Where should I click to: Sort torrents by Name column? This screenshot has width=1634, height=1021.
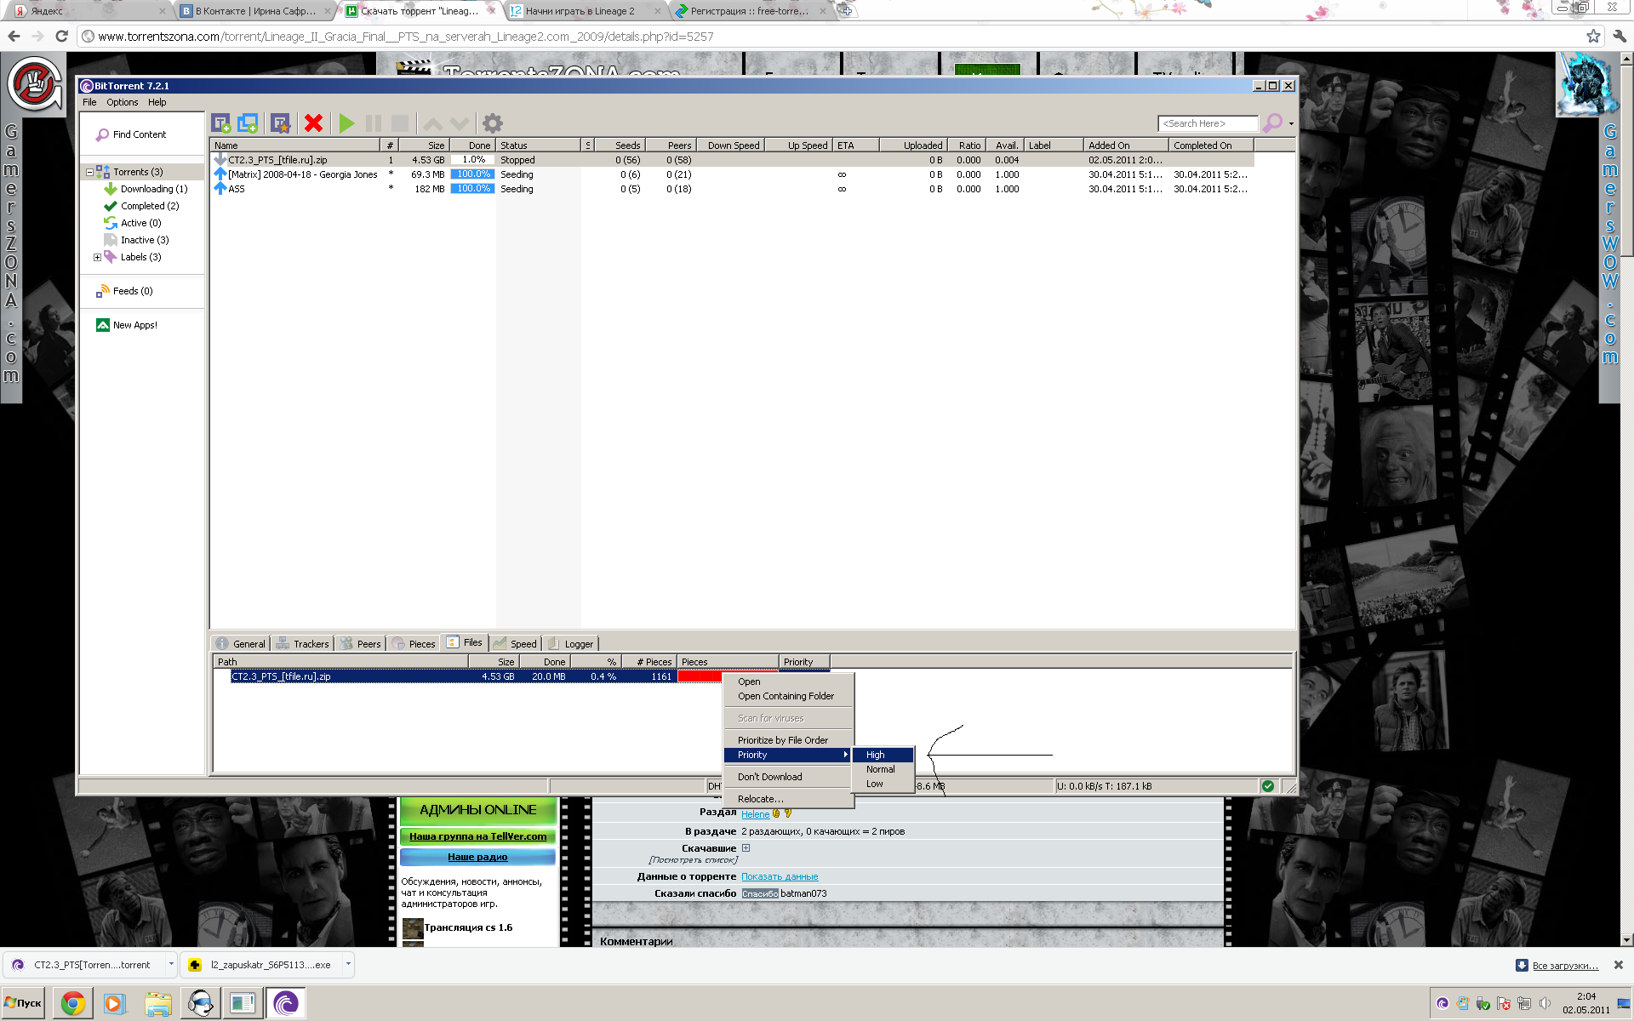coord(295,145)
